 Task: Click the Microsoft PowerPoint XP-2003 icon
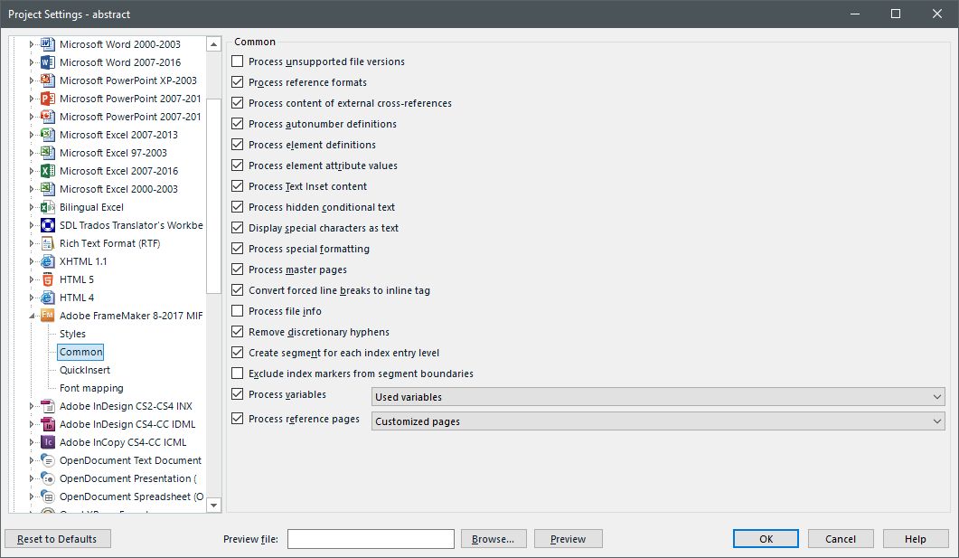click(x=48, y=80)
